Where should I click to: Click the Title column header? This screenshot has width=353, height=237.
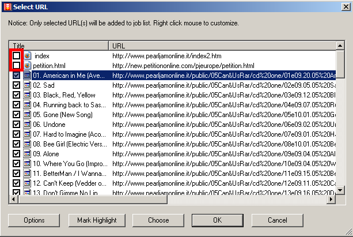click(x=59, y=45)
